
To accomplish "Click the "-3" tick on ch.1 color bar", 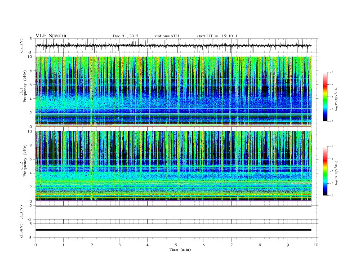I will tap(332, 72).
